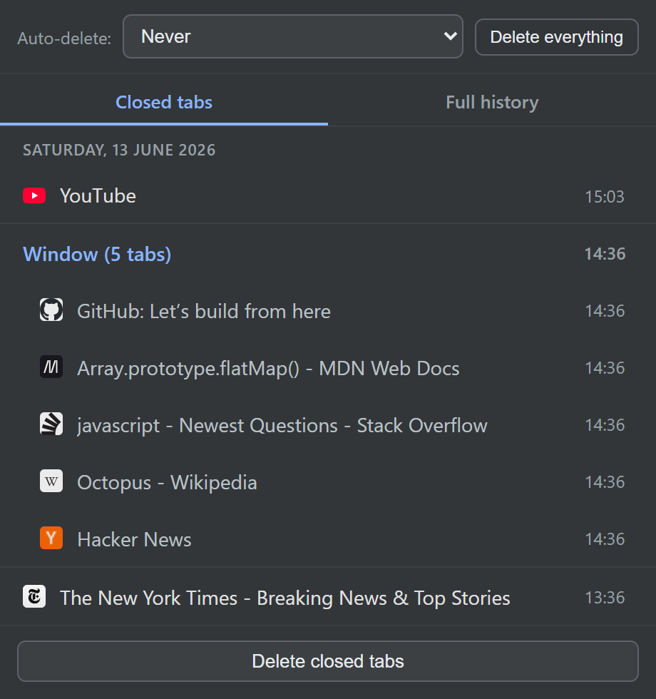Click the Auto-delete label text
Screen dimensions: 656x699
(64, 39)
